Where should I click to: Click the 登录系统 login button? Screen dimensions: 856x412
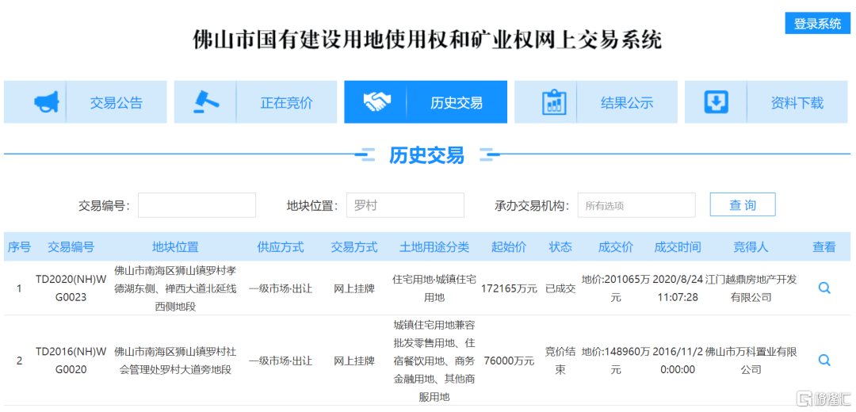point(817,24)
